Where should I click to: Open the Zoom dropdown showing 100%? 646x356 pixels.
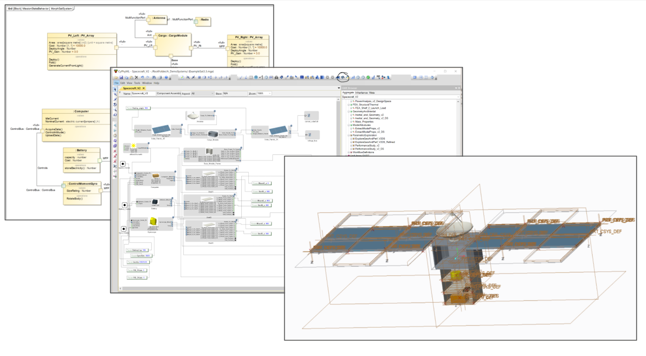(270, 93)
